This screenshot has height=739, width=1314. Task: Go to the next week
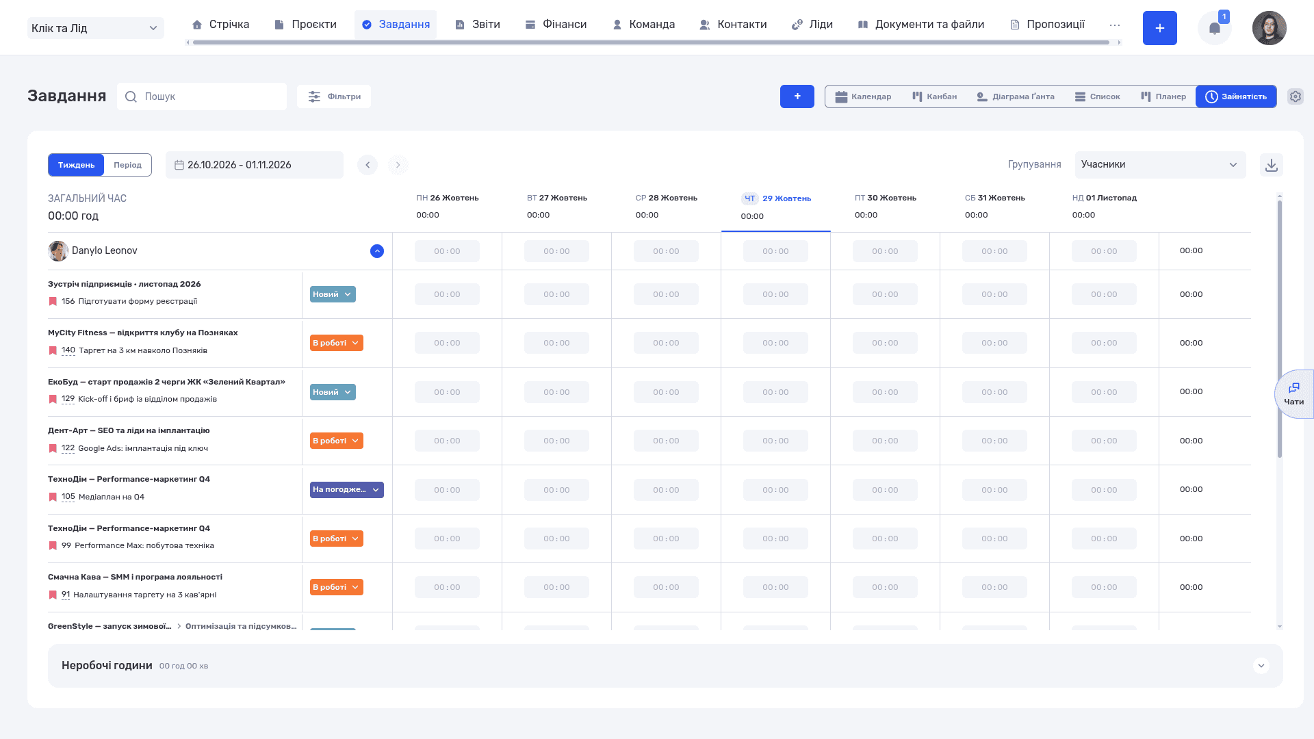tap(398, 165)
